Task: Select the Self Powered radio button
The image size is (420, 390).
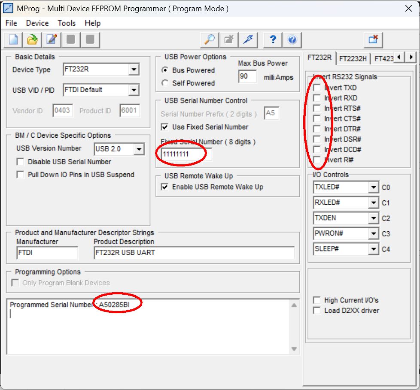Action: (x=165, y=83)
